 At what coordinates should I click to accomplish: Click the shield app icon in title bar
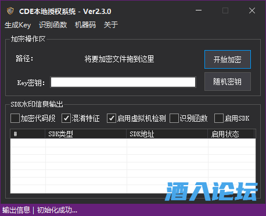tap(10, 11)
